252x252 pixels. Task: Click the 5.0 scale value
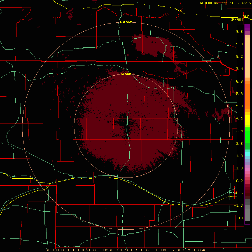[x=239, y=106]
